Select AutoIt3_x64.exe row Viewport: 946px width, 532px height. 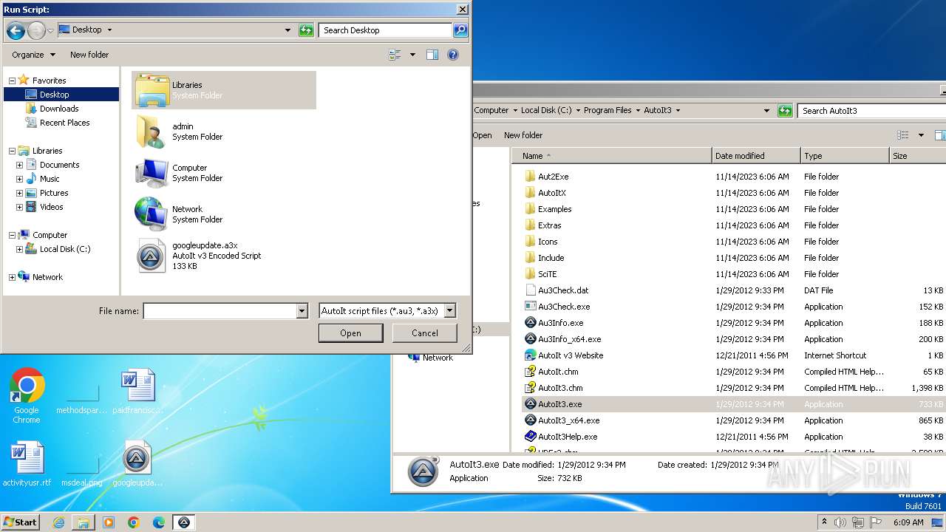click(568, 420)
